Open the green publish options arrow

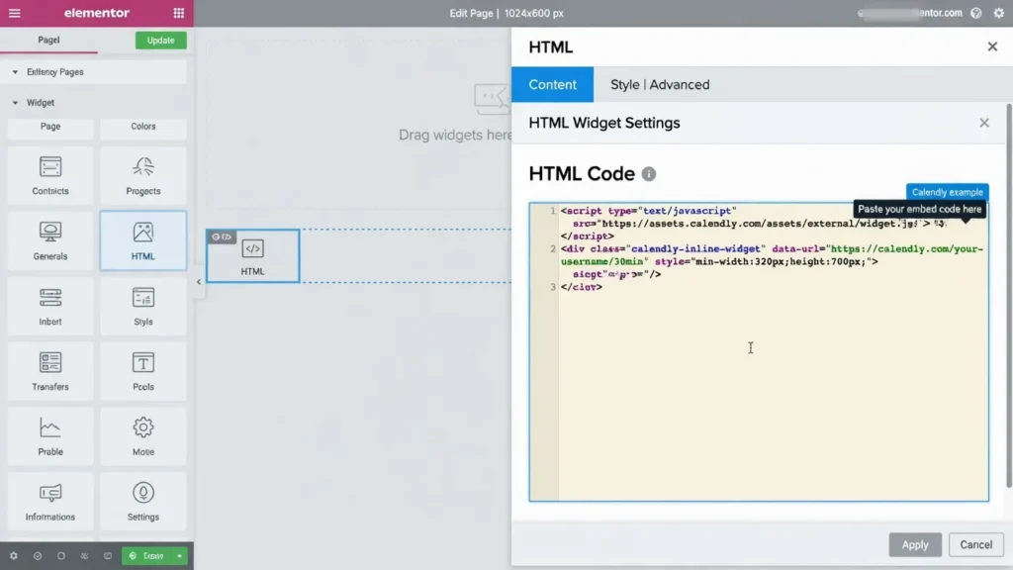pos(180,556)
